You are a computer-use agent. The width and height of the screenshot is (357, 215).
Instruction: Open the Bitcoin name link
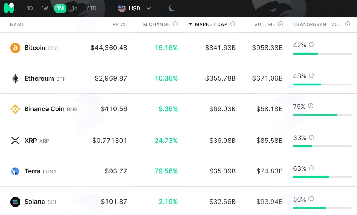35,48
